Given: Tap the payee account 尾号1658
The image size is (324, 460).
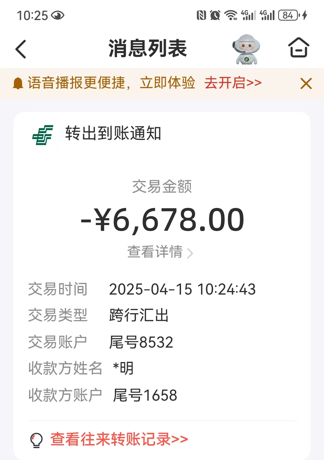Looking at the screenshot, I should pyautogui.click(x=145, y=395).
